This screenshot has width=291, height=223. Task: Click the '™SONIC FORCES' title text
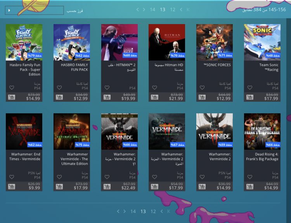pos(217,65)
